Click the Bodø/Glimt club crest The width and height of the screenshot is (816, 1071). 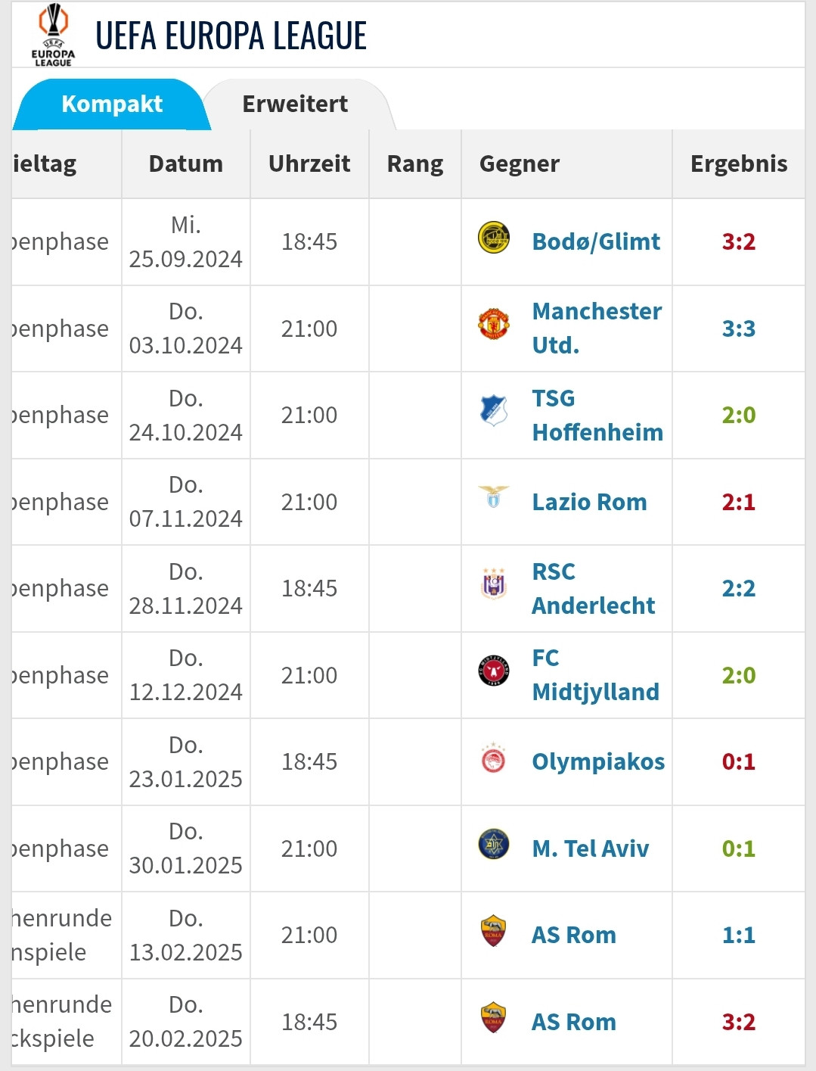pyautogui.click(x=494, y=238)
